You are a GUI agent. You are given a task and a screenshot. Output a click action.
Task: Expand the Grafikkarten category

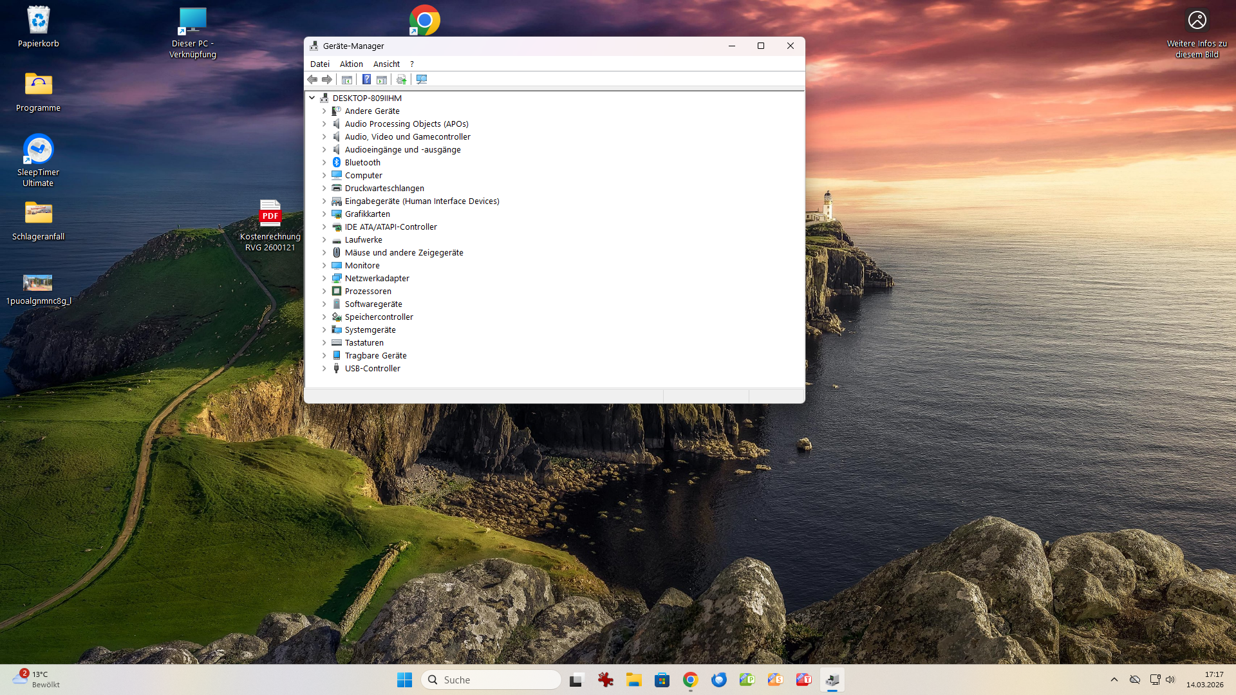324,214
